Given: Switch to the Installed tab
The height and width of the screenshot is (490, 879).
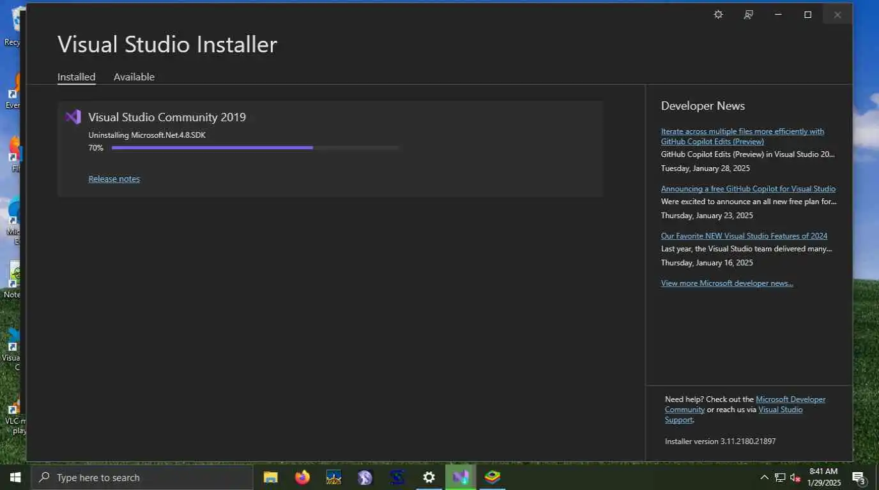Looking at the screenshot, I should (x=76, y=77).
